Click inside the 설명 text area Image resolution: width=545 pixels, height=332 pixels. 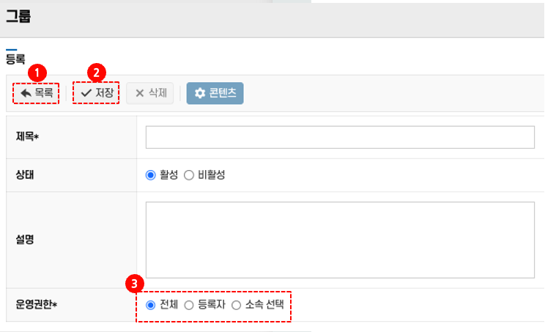click(340, 240)
